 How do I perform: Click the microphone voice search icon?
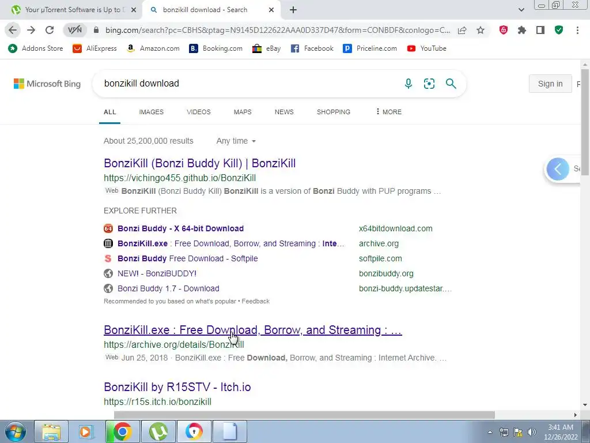[409, 84]
